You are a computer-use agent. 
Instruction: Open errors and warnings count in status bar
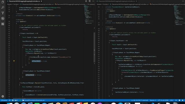point(15,100)
